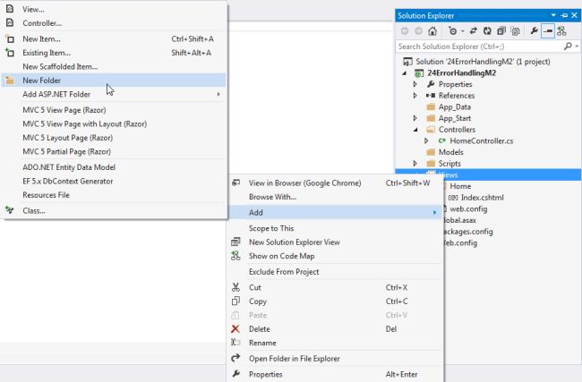582x382 pixels.
Task: Click Open Folder in File Explorer
Action: pyautogui.click(x=294, y=359)
